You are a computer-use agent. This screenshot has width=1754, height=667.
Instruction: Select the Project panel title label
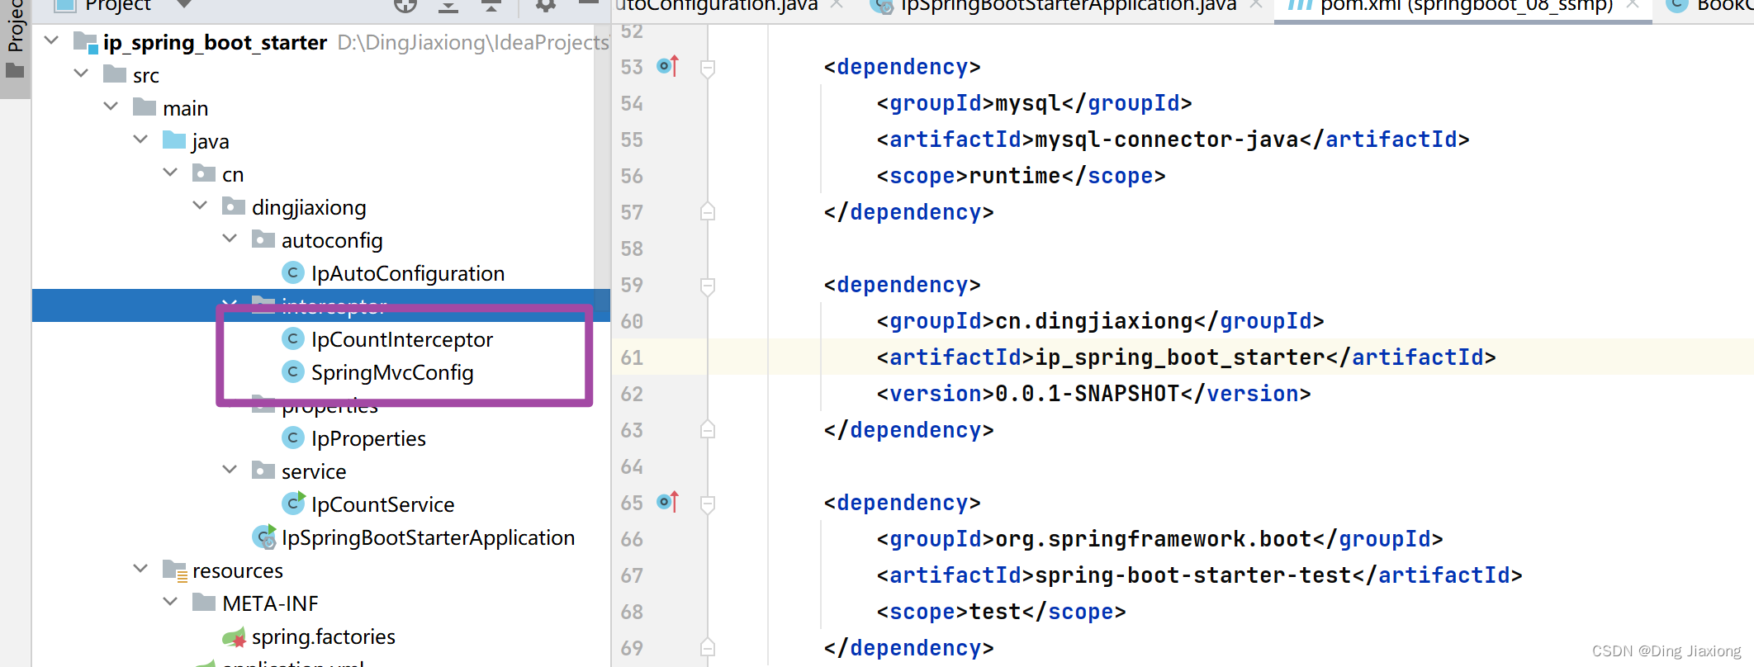click(x=118, y=5)
